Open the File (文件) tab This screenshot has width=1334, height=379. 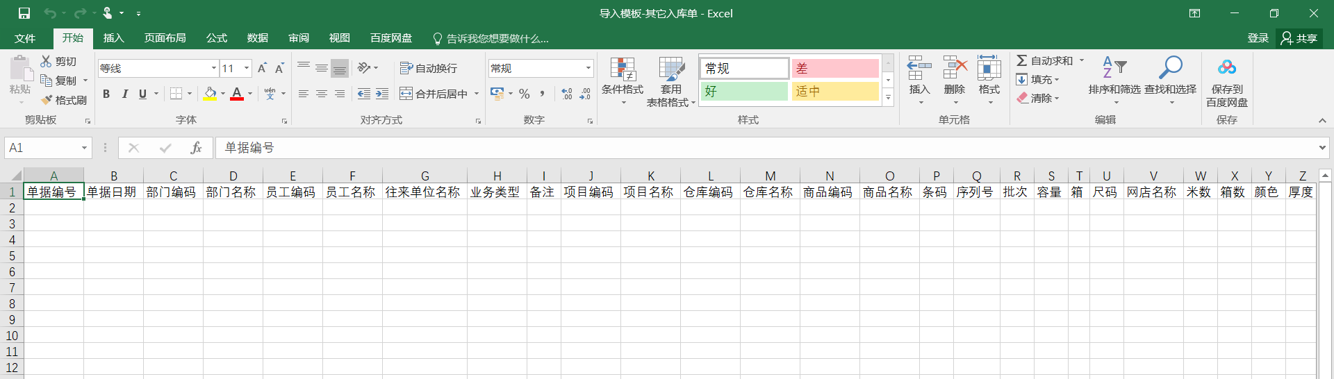click(x=25, y=38)
